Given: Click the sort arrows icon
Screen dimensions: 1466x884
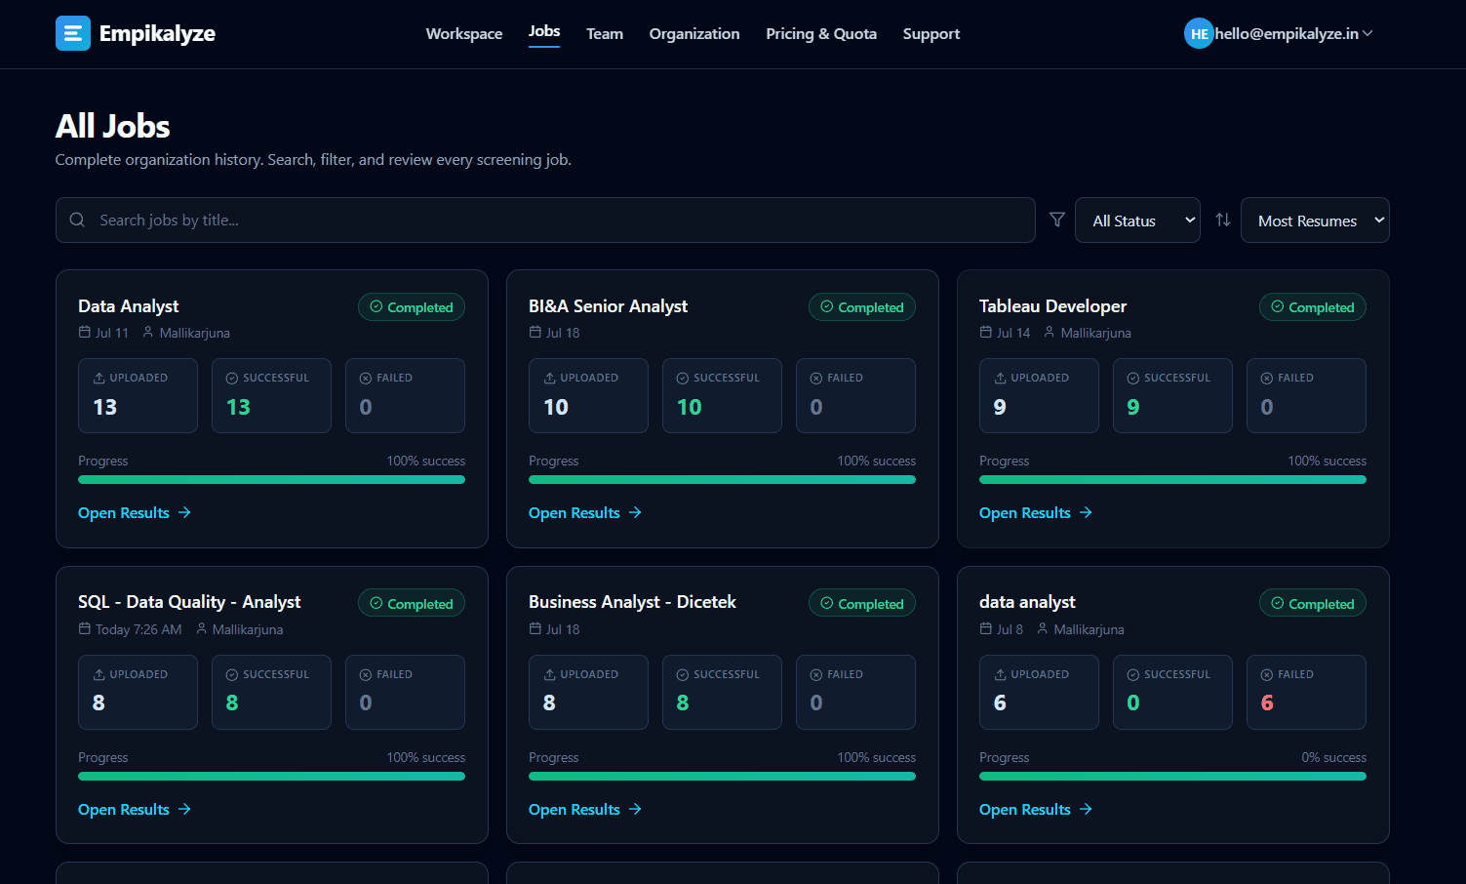Looking at the screenshot, I should [x=1222, y=220].
